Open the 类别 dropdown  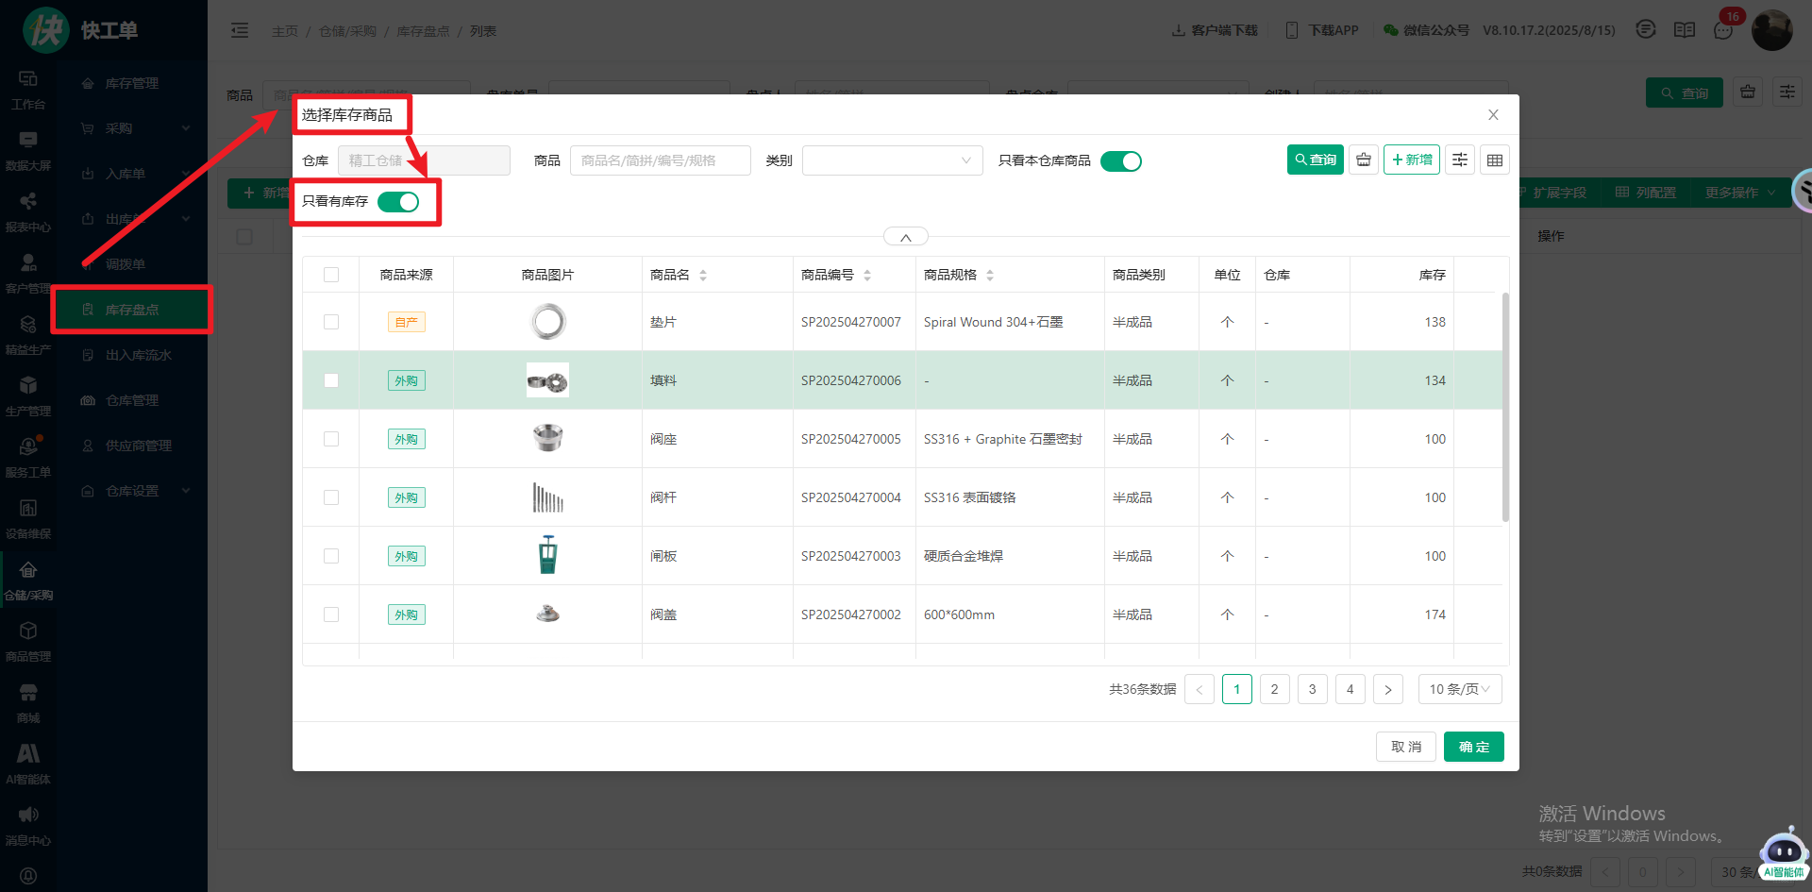[892, 160]
